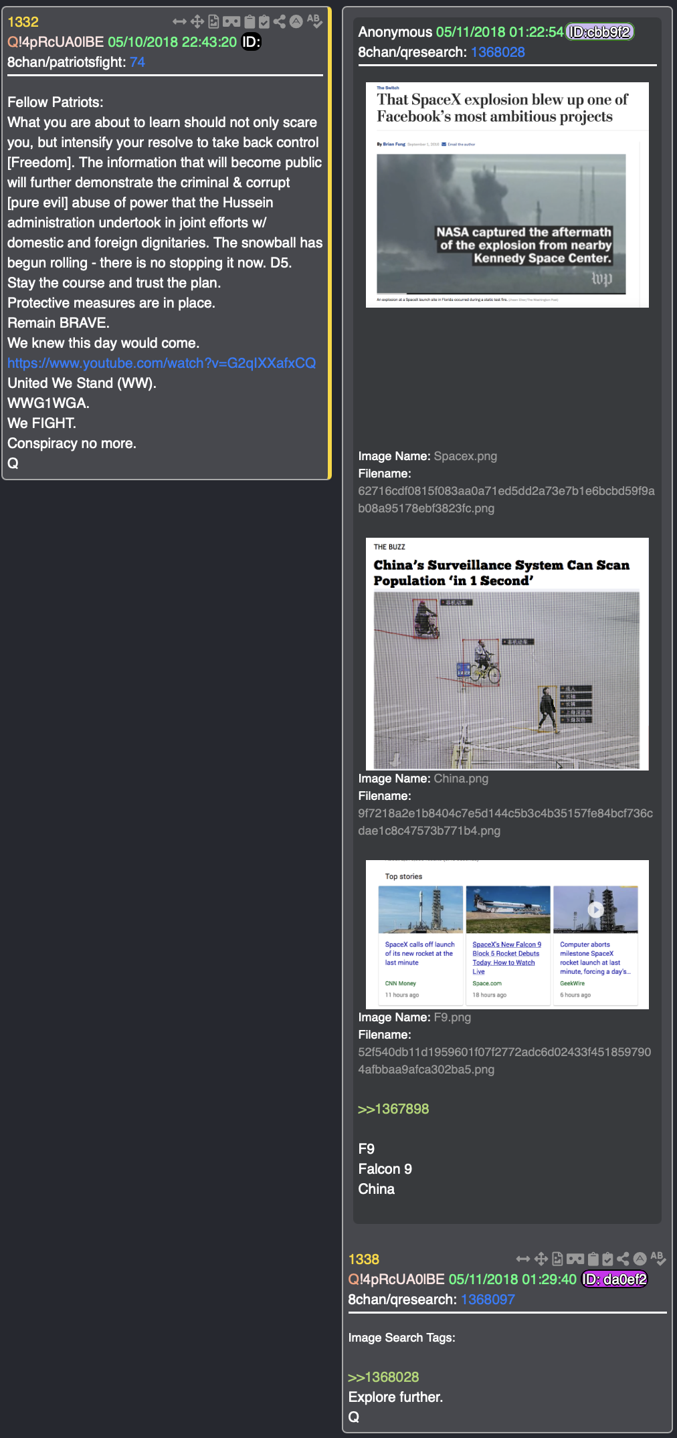This screenshot has height=1438, width=677.
Task: Open qresearch post link 1368028 in header
Action: [x=498, y=52]
